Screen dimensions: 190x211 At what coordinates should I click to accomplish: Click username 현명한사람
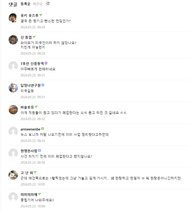tap(29, 150)
